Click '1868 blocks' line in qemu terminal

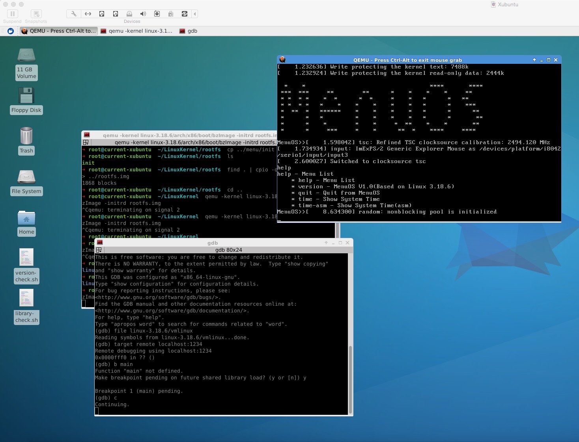99,183
